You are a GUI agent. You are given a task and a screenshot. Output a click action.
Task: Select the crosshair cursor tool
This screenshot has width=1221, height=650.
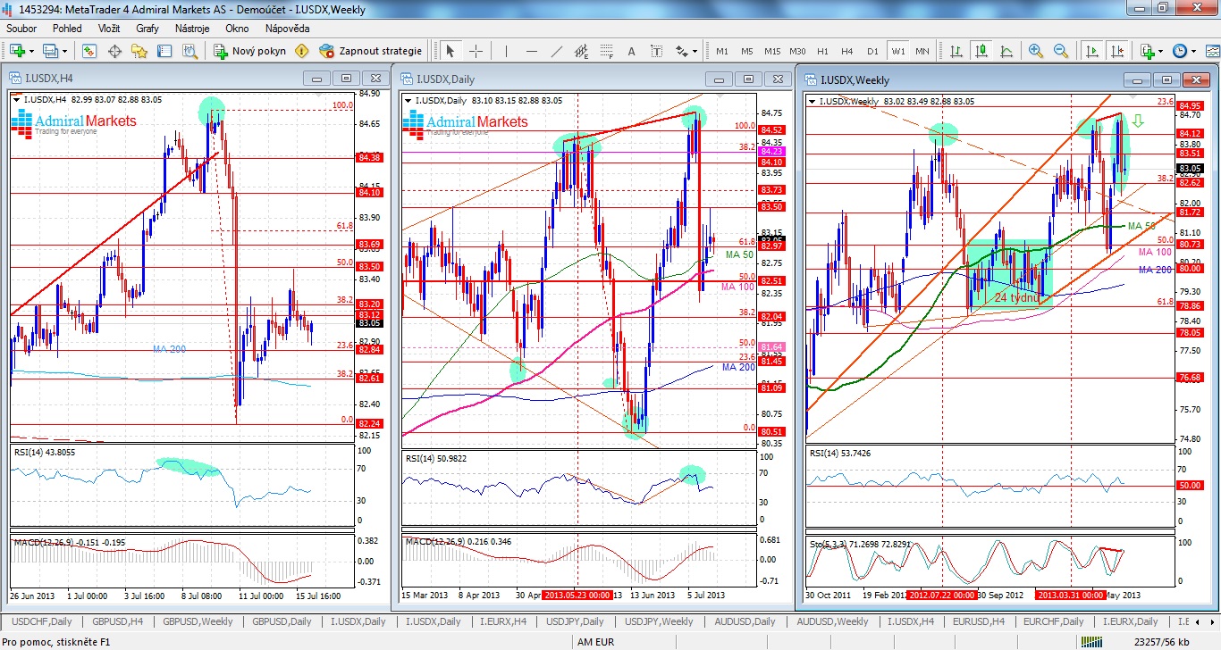476,51
